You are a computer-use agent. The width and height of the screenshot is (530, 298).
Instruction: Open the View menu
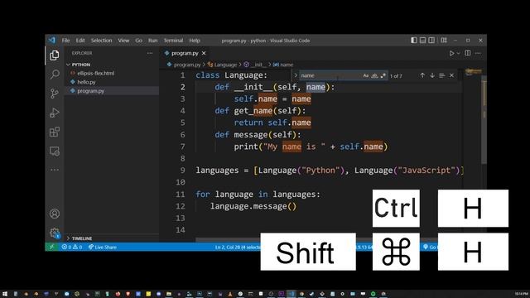(123, 41)
